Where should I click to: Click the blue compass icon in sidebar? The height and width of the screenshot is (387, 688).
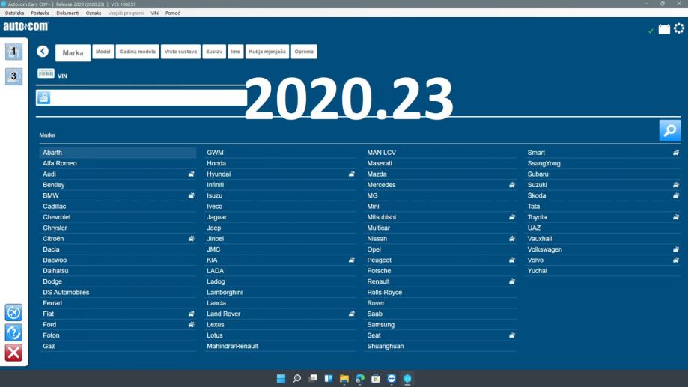pyautogui.click(x=13, y=312)
